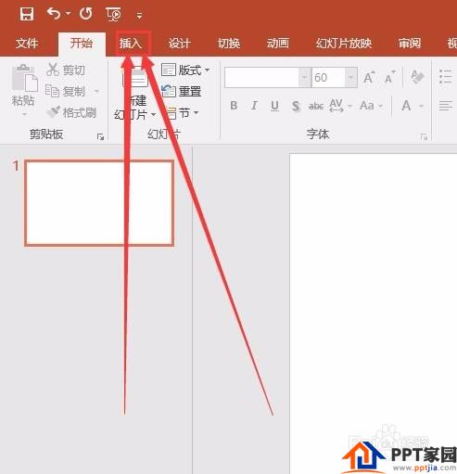Click the 重置 reset button
The height and width of the screenshot is (474, 457).
[x=182, y=91]
